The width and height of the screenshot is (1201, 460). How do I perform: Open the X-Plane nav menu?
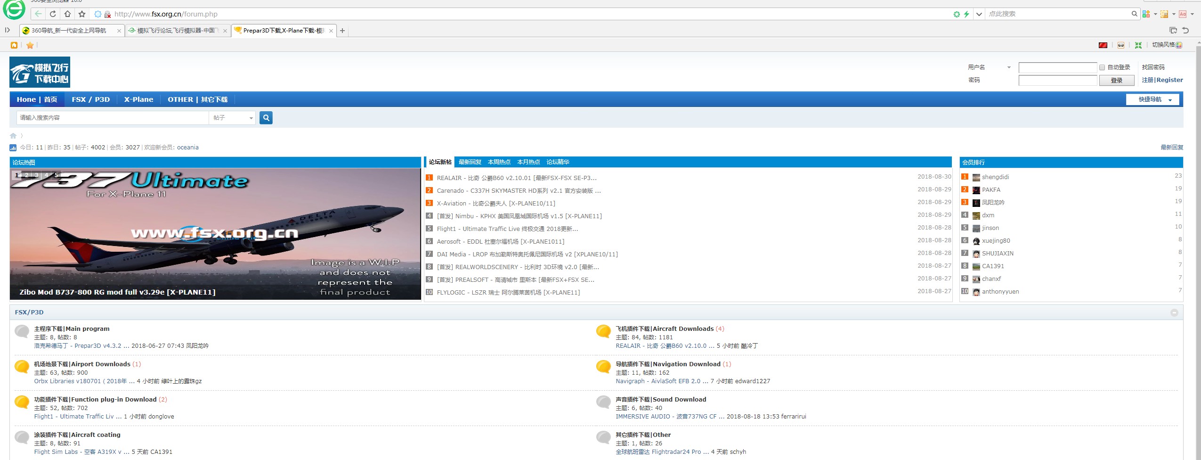coord(138,99)
